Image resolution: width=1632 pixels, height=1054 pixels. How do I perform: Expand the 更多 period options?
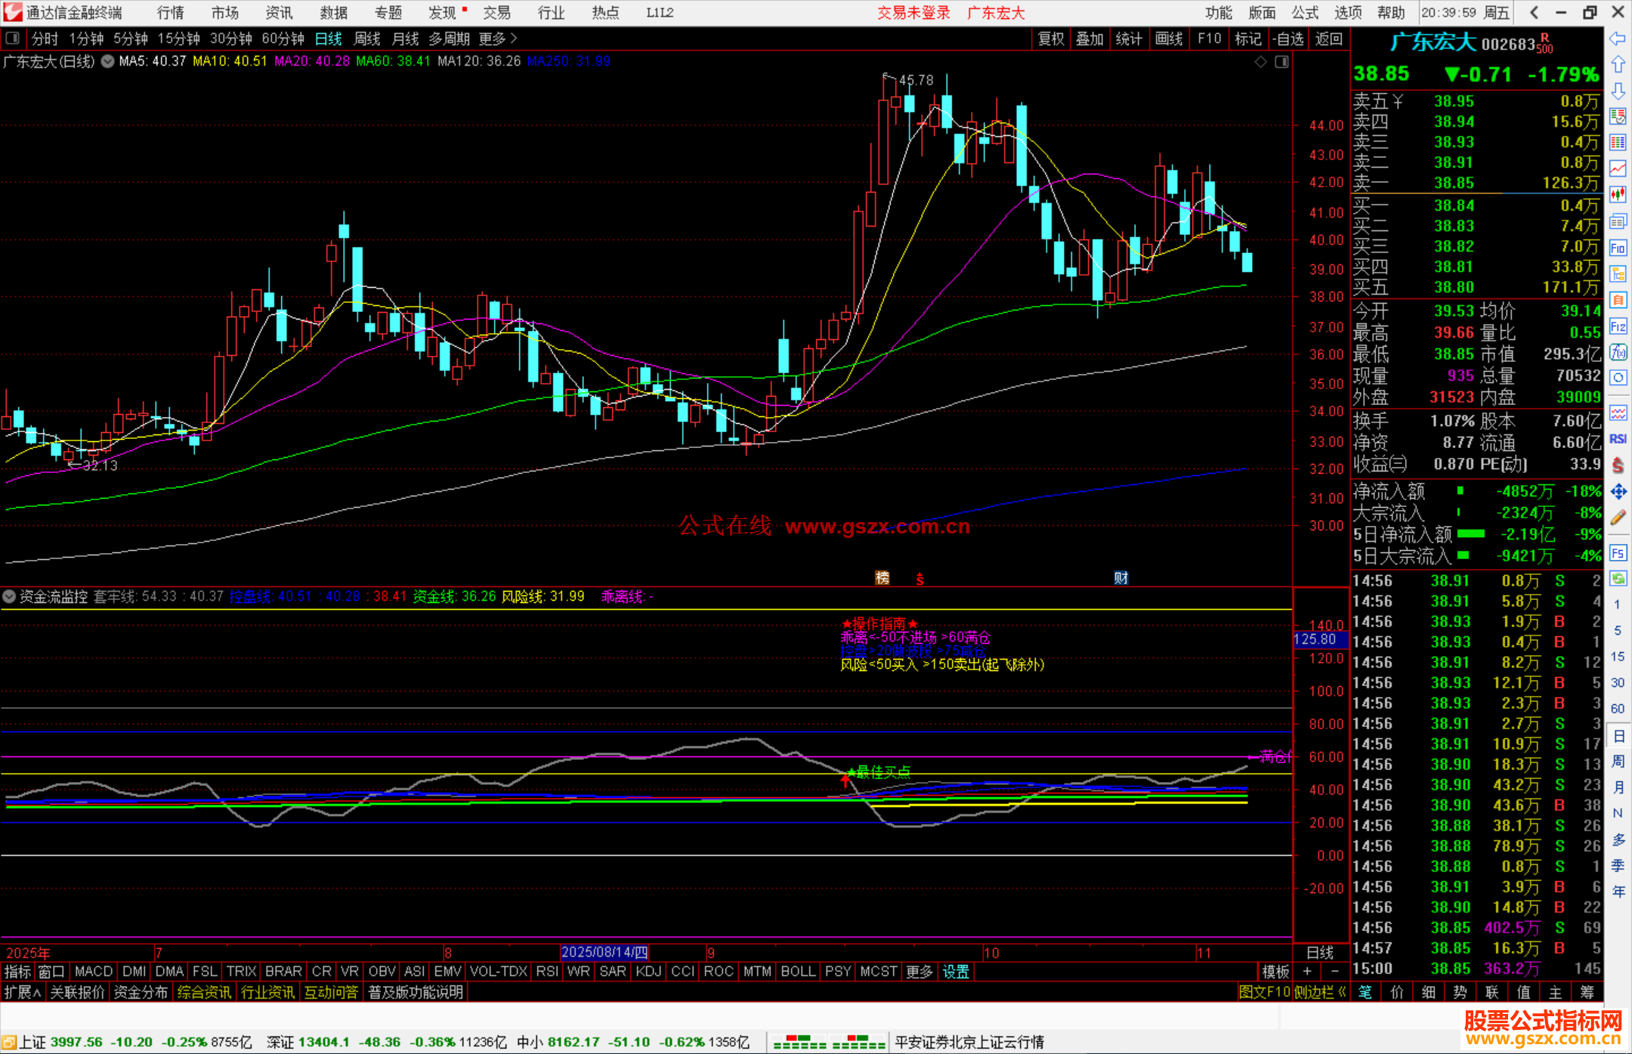[497, 39]
